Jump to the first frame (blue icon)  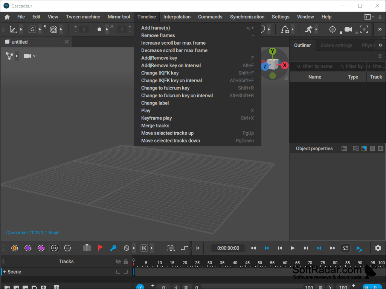point(267,248)
